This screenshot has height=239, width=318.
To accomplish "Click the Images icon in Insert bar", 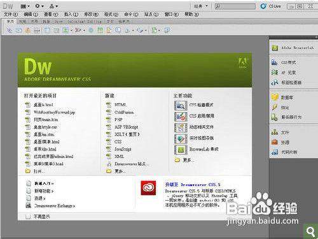I will tap(66, 30).
